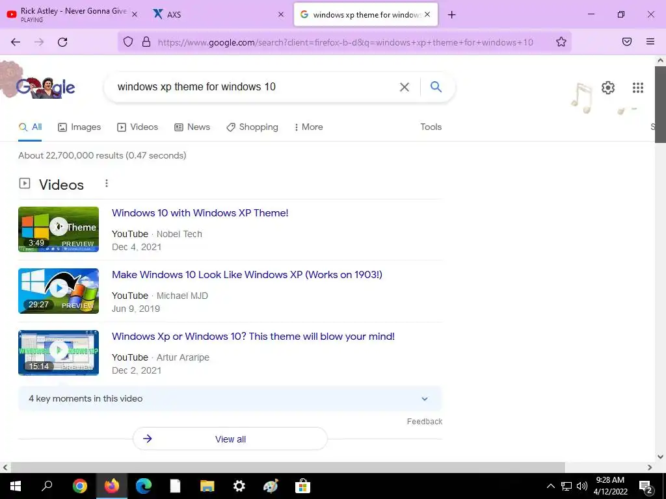Open Videos section options menu

click(x=107, y=183)
